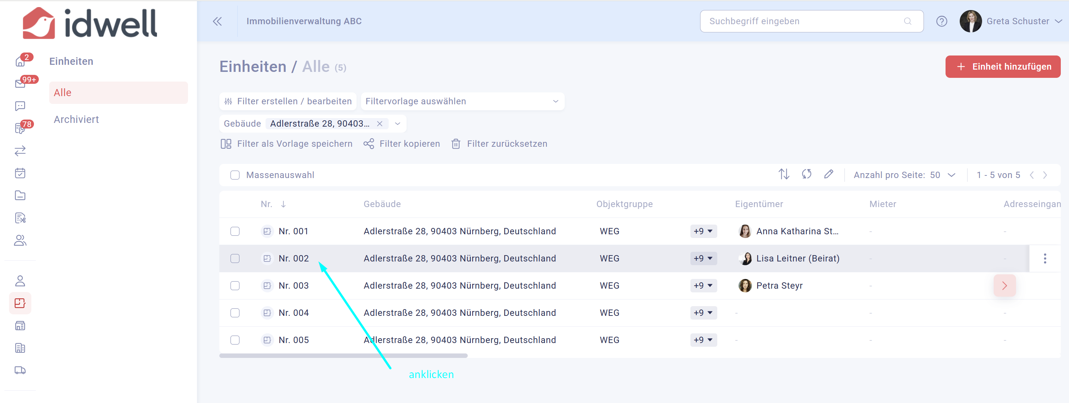Open owner Anna Katharina St…

pyautogui.click(x=797, y=231)
